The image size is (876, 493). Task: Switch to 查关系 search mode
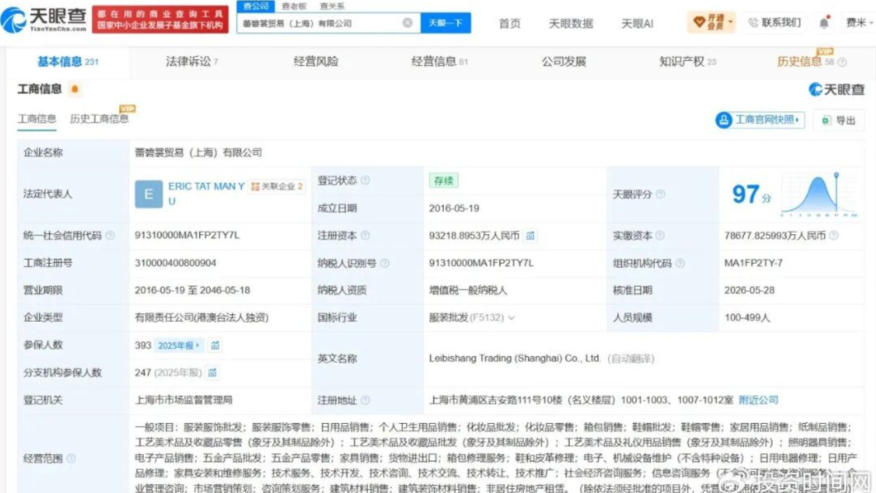coord(332,5)
